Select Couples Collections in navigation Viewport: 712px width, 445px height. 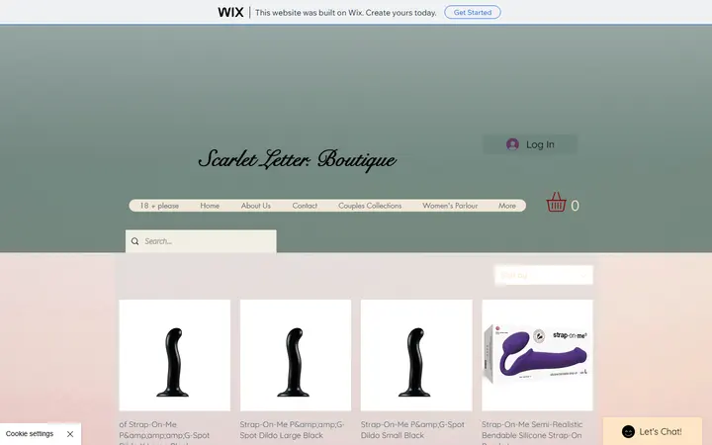pos(370,206)
